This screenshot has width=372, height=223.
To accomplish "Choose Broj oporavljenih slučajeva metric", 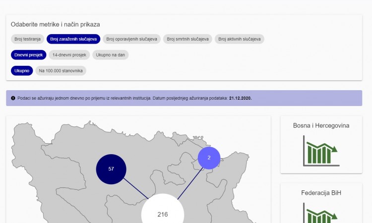I will 131,39.
